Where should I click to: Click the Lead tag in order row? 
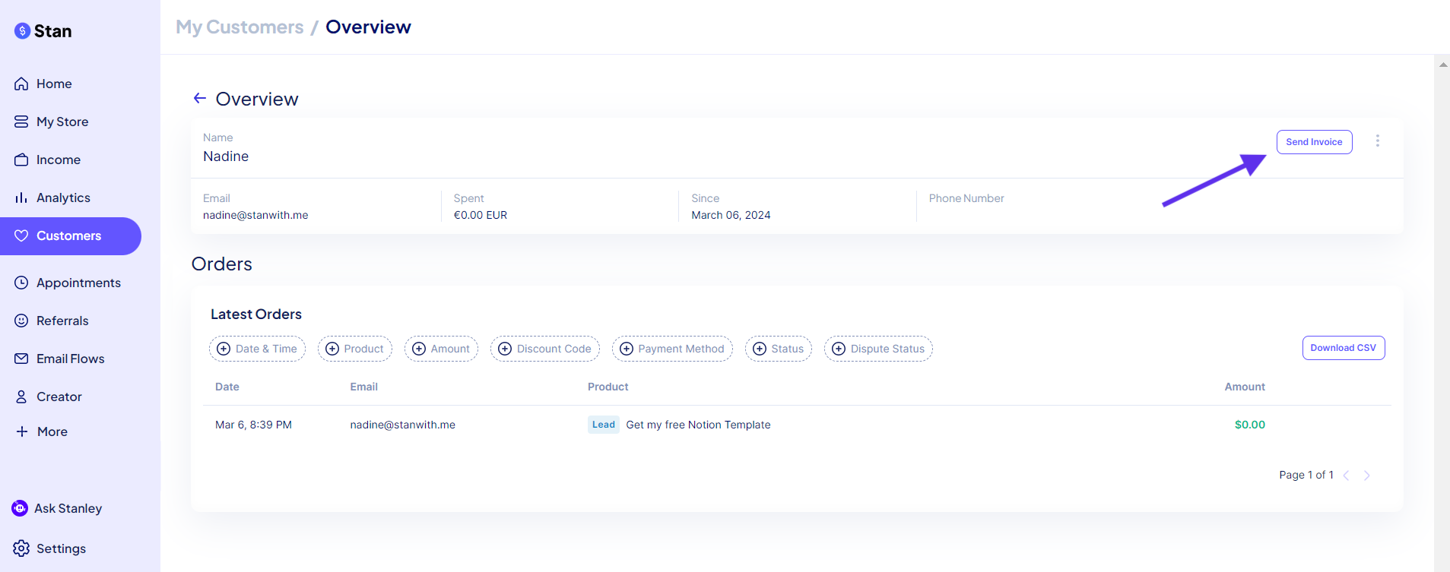(x=604, y=425)
